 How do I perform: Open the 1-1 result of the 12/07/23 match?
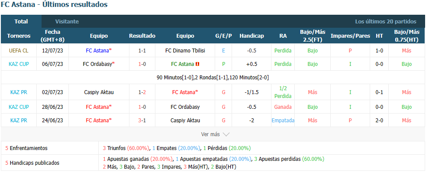pyautogui.click(x=142, y=51)
